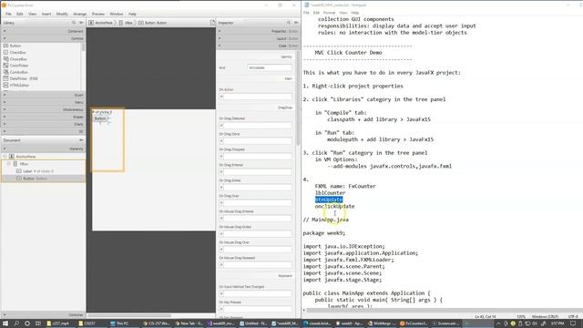Search the Inspector with magnifier icon

(x=289, y=23)
